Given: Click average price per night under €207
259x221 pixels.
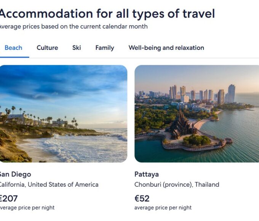Looking at the screenshot, I should [x=27, y=208].
